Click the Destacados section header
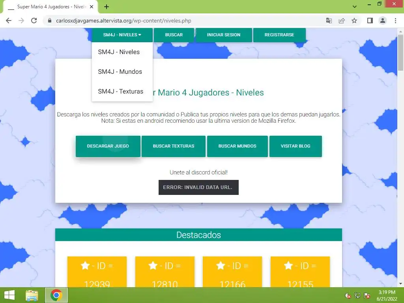 (x=198, y=235)
